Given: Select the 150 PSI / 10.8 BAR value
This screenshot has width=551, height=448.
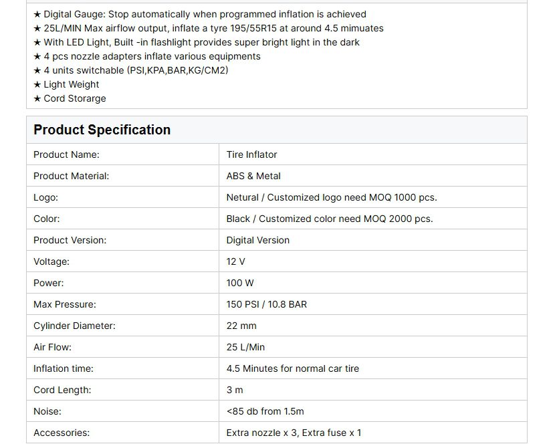Looking at the screenshot, I should click(267, 304).
